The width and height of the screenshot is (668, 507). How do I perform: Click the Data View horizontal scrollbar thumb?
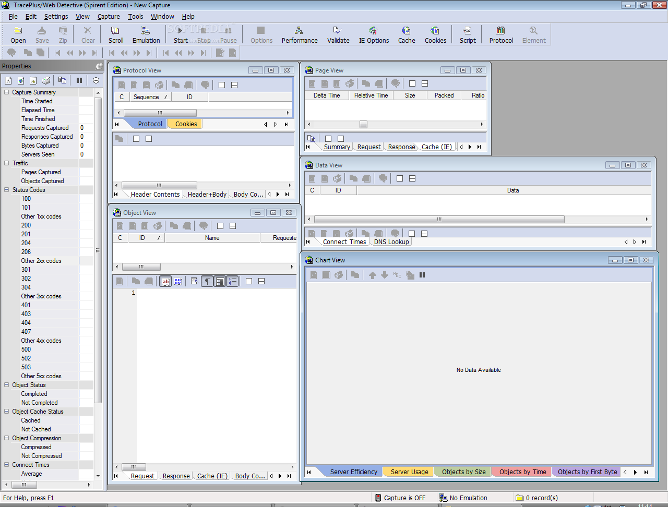pyautogui.click(x=439, y=220)
